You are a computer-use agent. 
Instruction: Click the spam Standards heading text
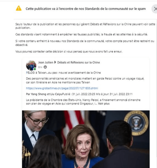point(86,9)
